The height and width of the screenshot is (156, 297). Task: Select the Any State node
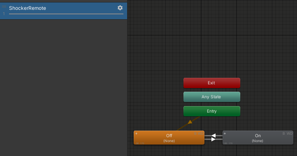pyautogui.click(x=212, y=97)
